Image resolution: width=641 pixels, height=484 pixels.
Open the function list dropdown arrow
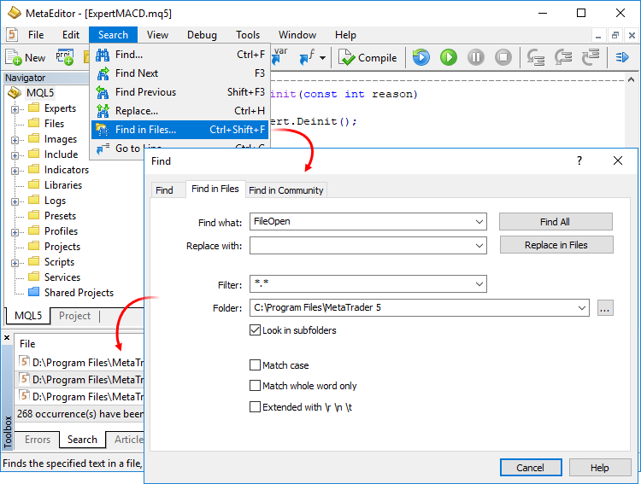coord(322,57)
